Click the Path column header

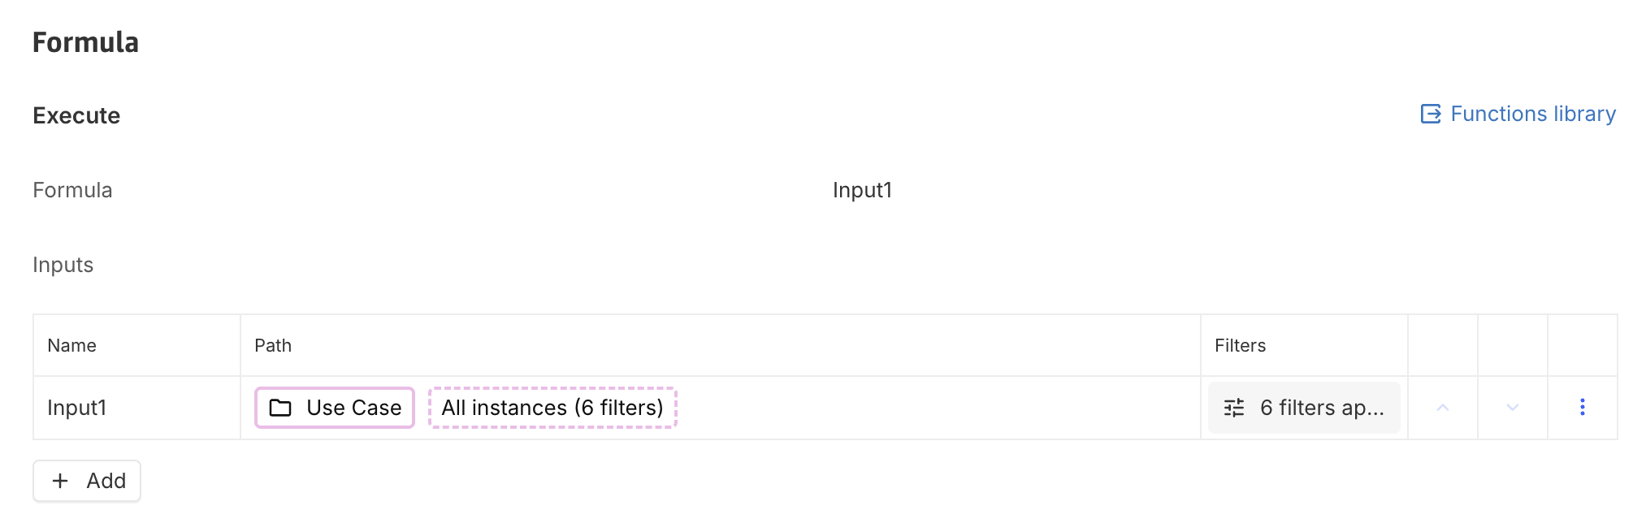click(x=273, y=344)
